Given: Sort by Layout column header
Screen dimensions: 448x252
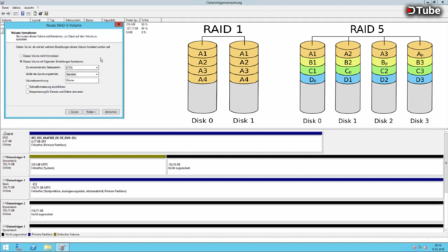Looking at the screenshot, I should point(39,20).
